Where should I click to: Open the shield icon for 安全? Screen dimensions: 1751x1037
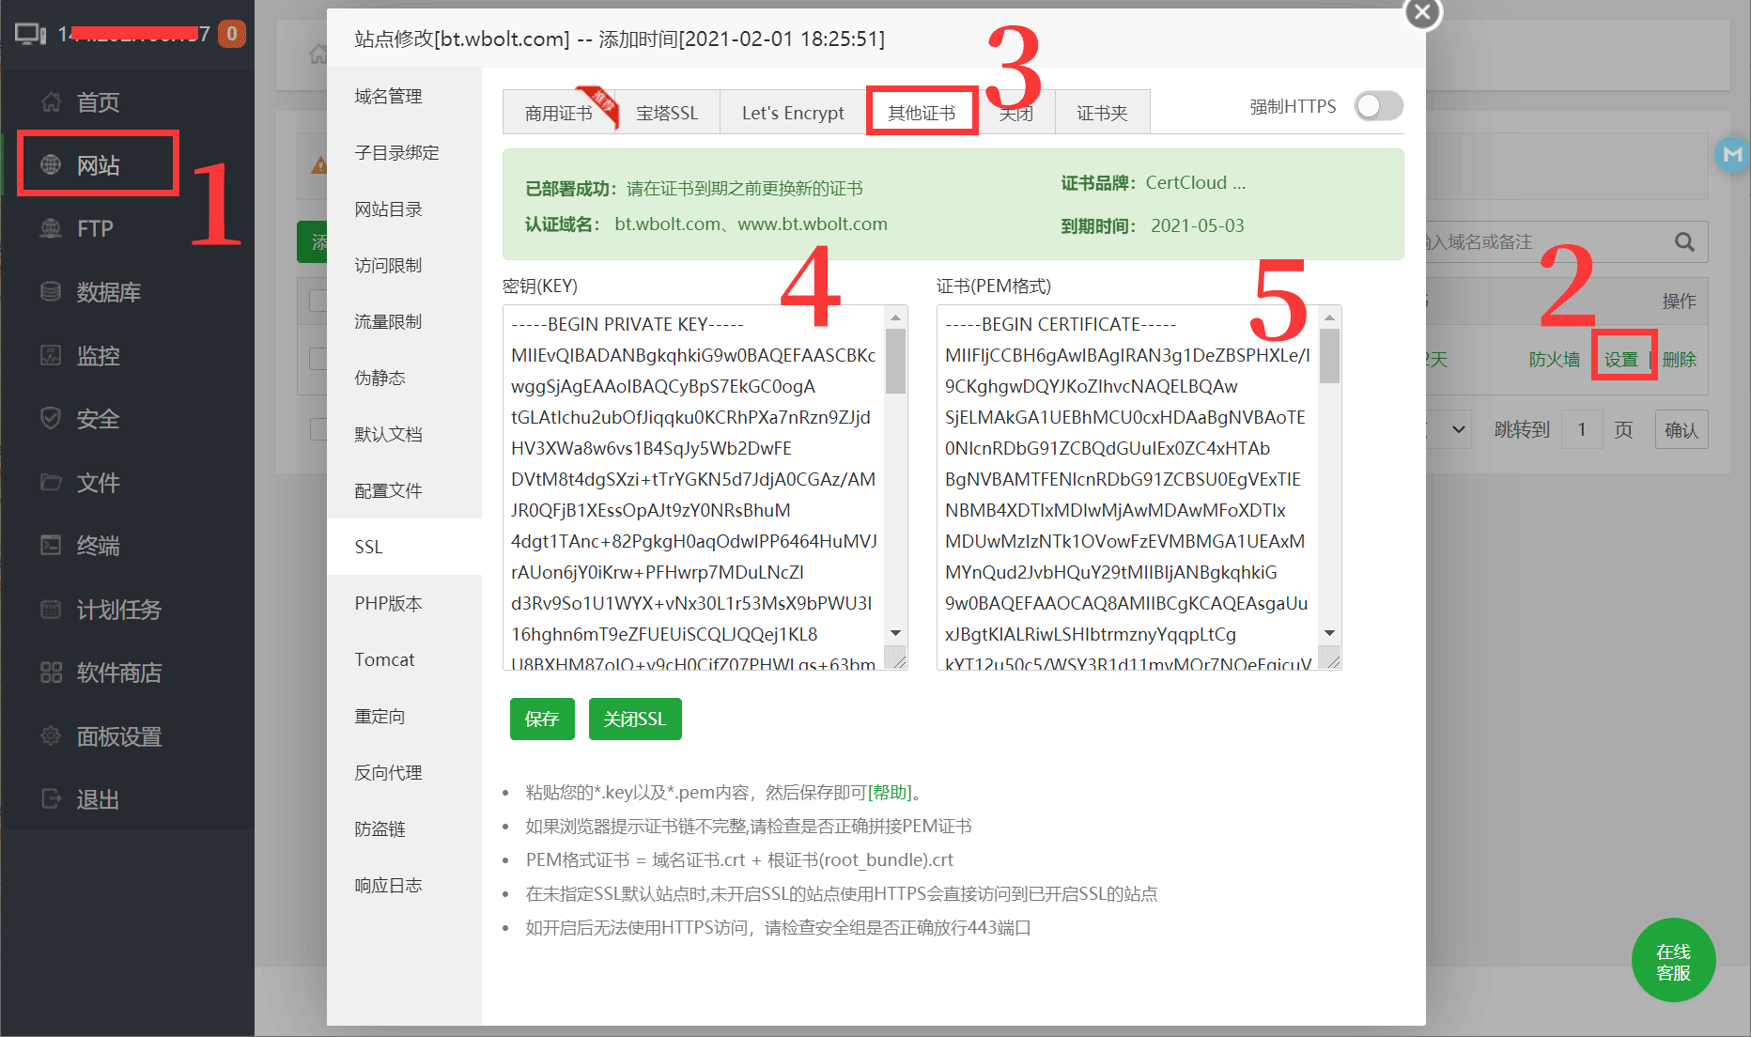[51, 419]
